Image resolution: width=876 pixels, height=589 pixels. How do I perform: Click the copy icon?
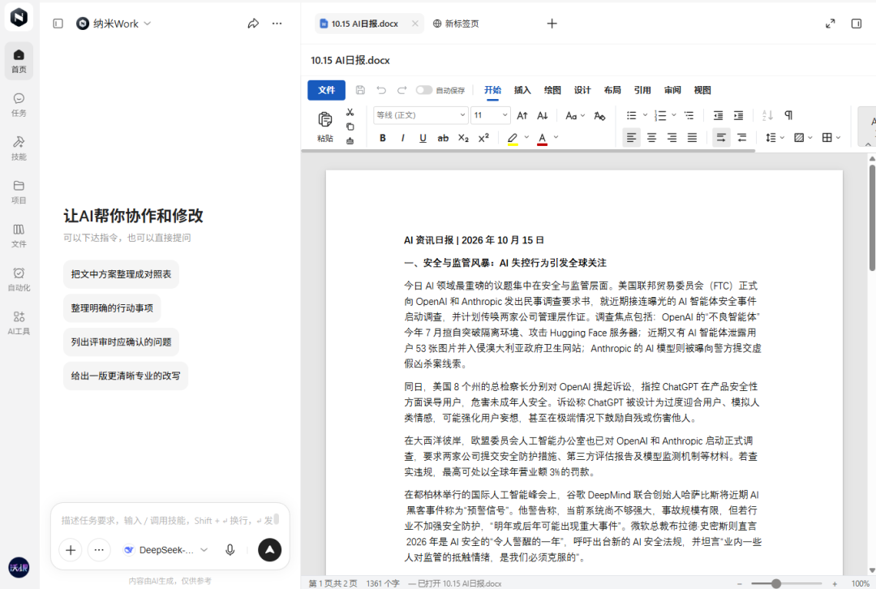pos(350,127)
